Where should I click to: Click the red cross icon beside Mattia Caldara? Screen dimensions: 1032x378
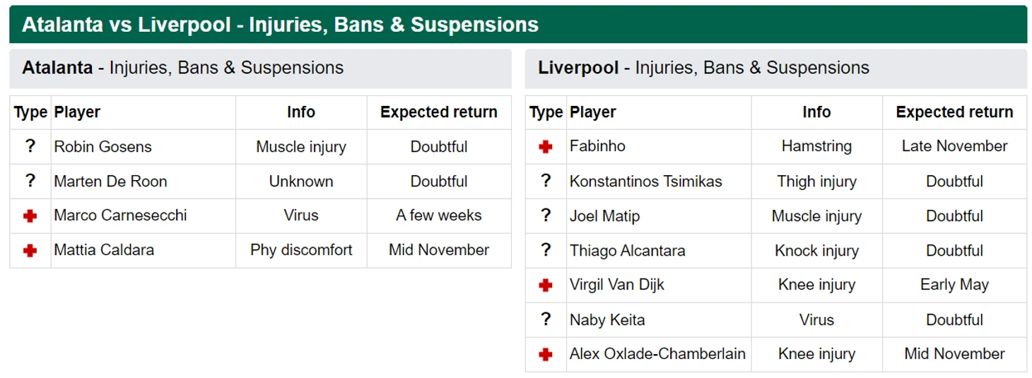point(30,251)
